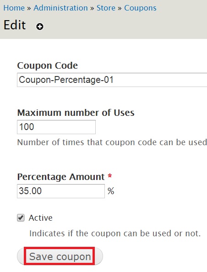Click the Edit page heading

tap(15, 25)
